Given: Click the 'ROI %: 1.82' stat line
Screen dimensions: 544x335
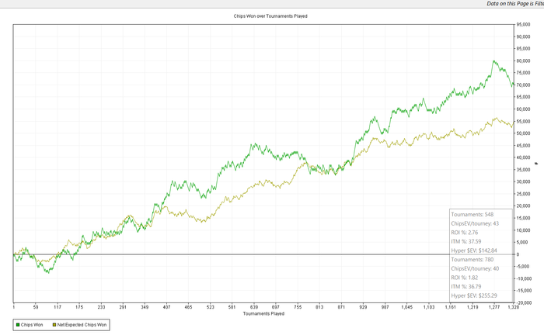Looking at the screenshot, I should click(x=465, y=278).
